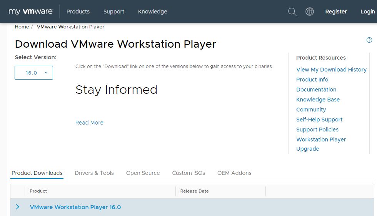Click the Product Resources heading
Screen dimensions: 377x216
pos(321,58)
